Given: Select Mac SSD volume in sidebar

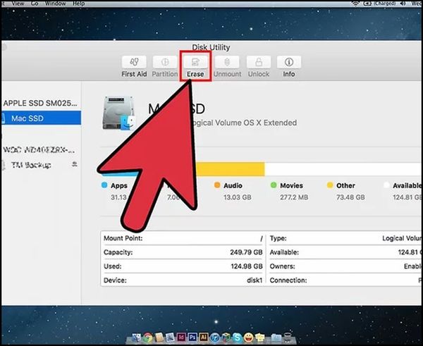Looking at the screenshot, I should click(x=27, y=118).
